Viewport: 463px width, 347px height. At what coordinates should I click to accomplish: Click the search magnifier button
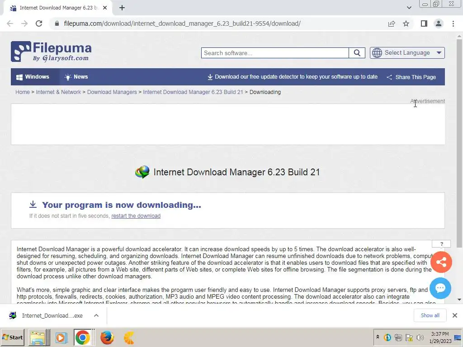coord(357,53)
